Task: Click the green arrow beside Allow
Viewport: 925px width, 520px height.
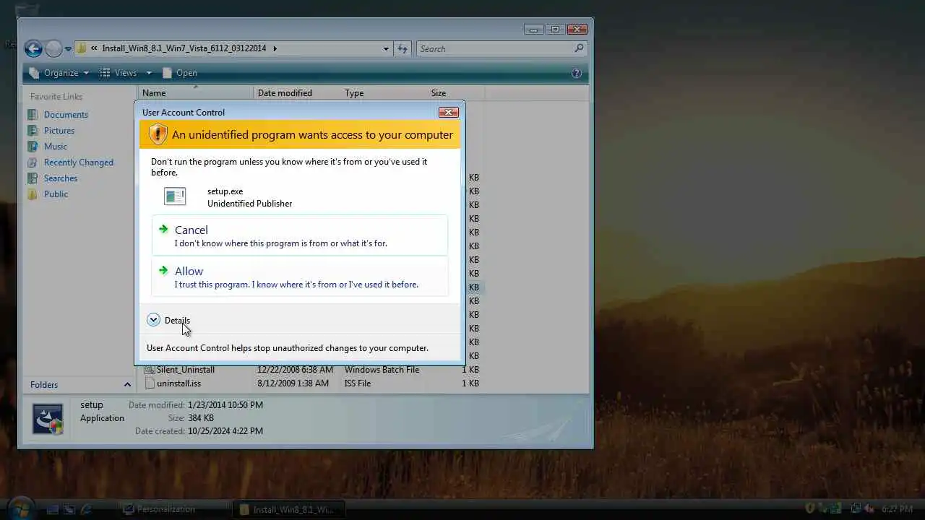Action: coord(163,271)
